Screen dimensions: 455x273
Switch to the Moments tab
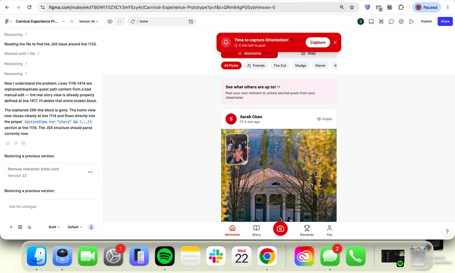(249, 54)
